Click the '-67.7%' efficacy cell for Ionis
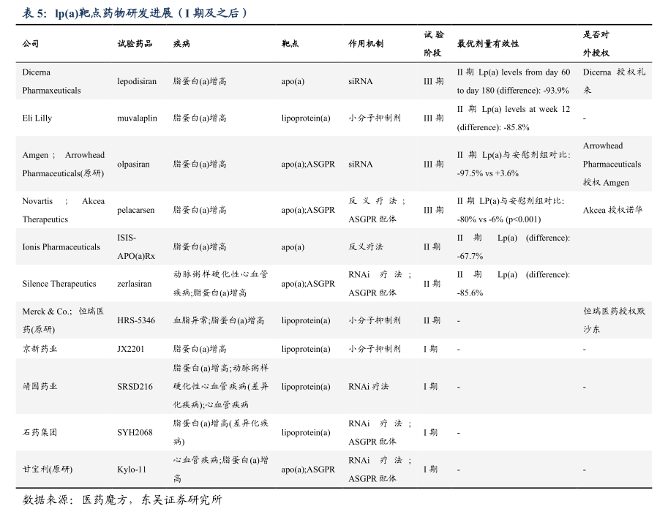 (x=514, y=247)
